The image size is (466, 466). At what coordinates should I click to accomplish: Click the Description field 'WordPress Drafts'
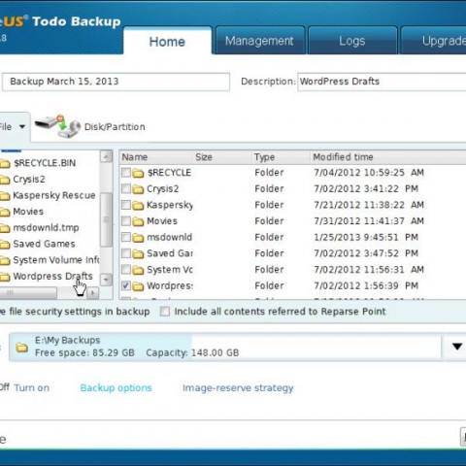point(382,82)
